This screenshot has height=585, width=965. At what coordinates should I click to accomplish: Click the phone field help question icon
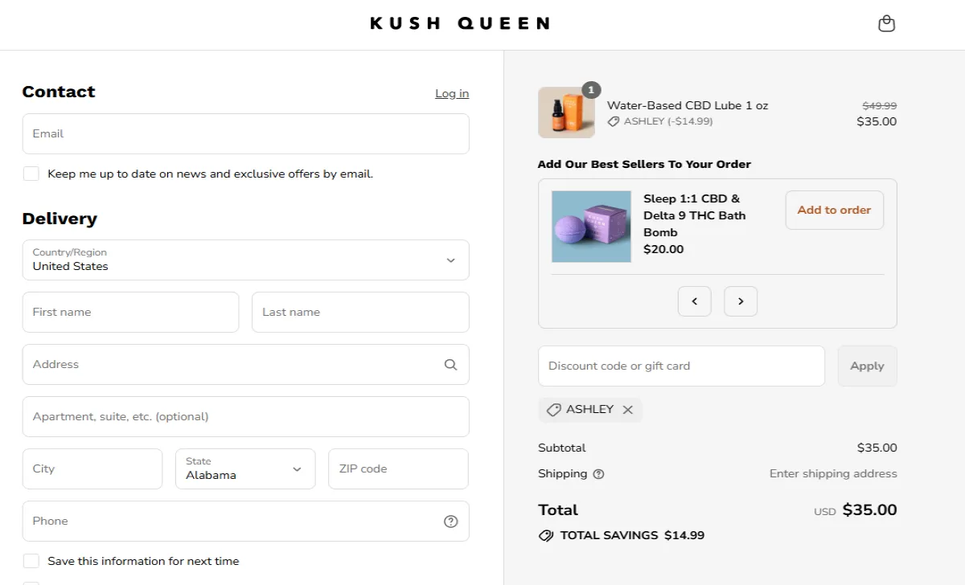pyautogui.click(x=450, y=522)
